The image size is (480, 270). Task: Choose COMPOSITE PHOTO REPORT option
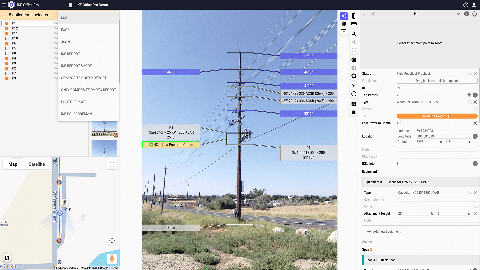tap(88, 78)
